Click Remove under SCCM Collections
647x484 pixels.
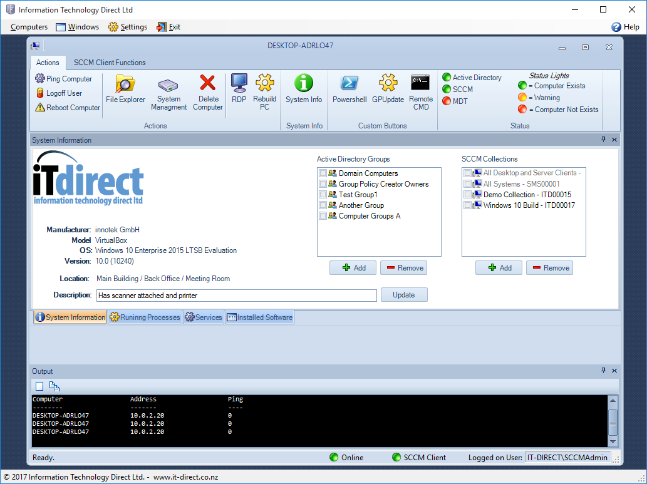click(549, 268)
